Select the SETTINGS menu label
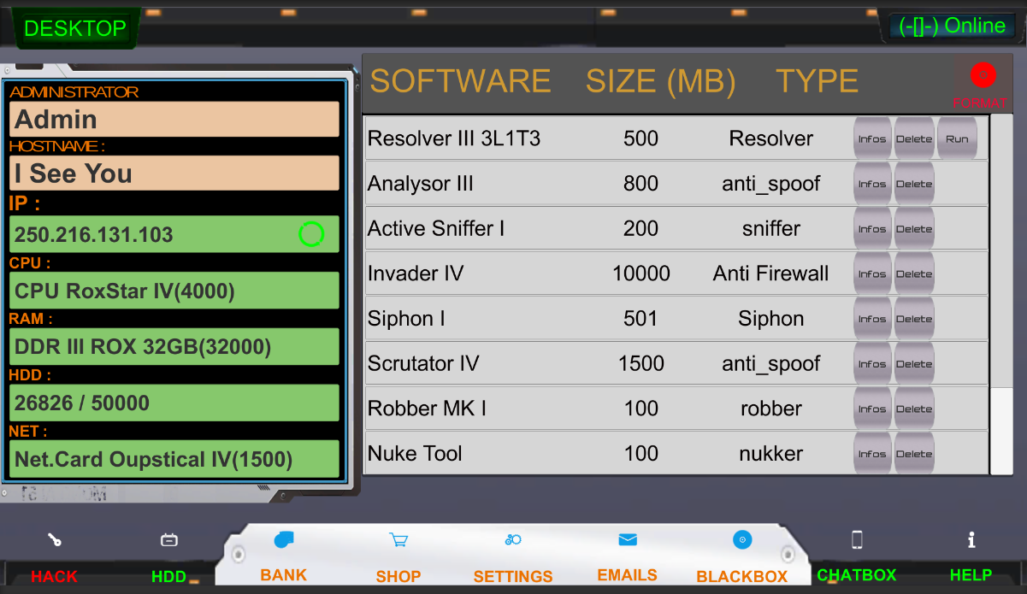 click(513, 576)
